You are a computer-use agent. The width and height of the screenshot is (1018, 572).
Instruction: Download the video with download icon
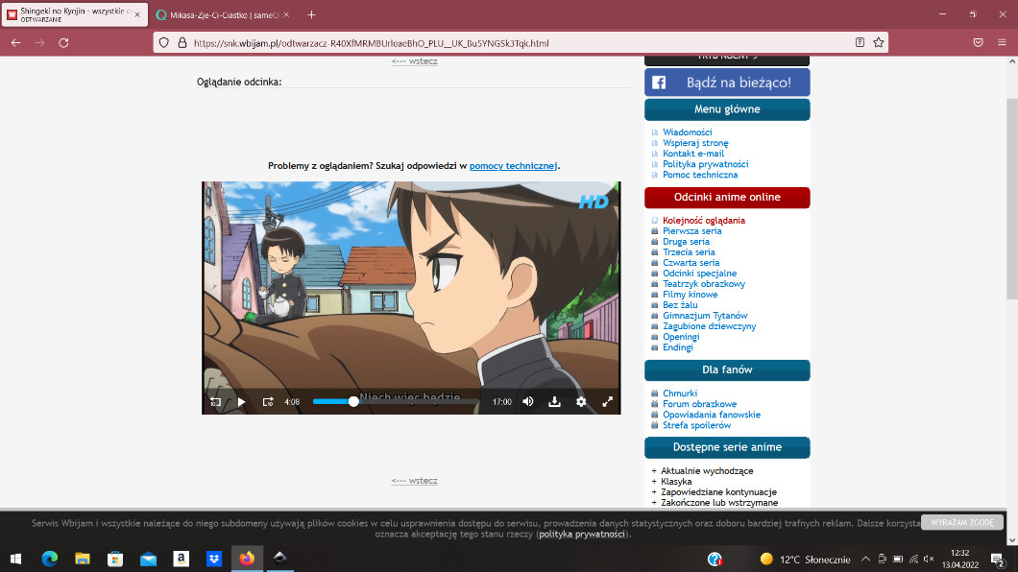(x=554, y=402)
